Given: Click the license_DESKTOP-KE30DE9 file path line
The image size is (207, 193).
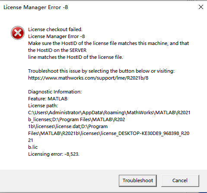Looking at the screenshot, I should [109, 133].
